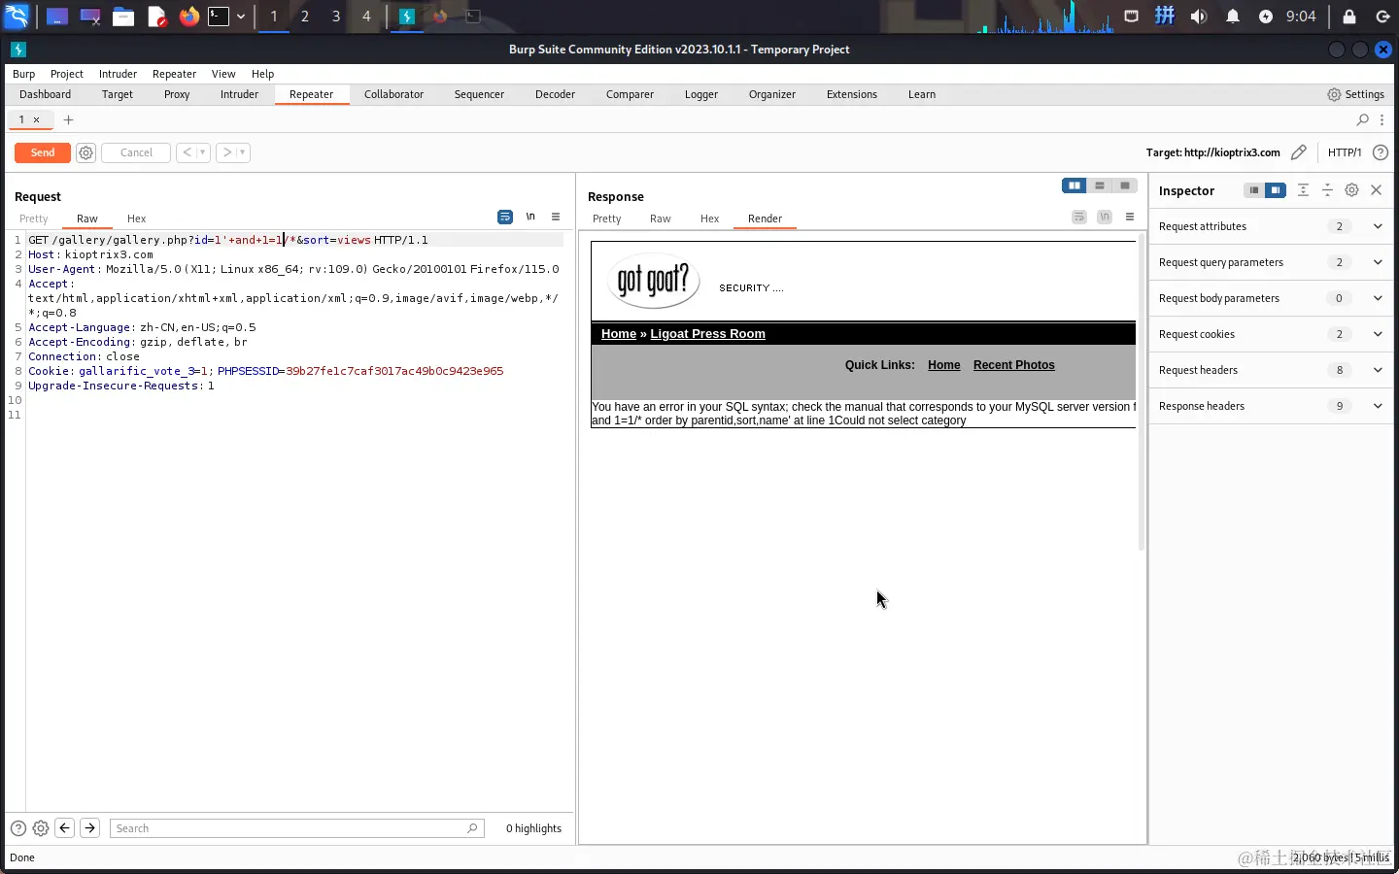
Task: Close the Inspector panel
Action: 1377,190
